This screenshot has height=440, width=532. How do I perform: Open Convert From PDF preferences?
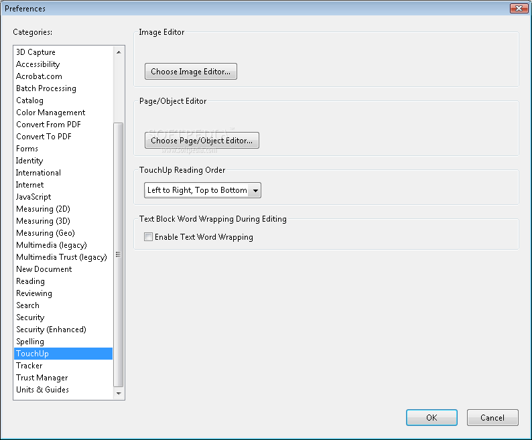pyautogui.click(x=63, y=125)
